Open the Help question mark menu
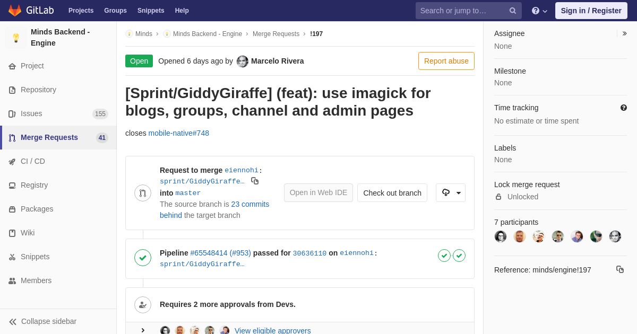Viewport: 637px width, 334px height. pyautogui.click(x=539, y=11)
